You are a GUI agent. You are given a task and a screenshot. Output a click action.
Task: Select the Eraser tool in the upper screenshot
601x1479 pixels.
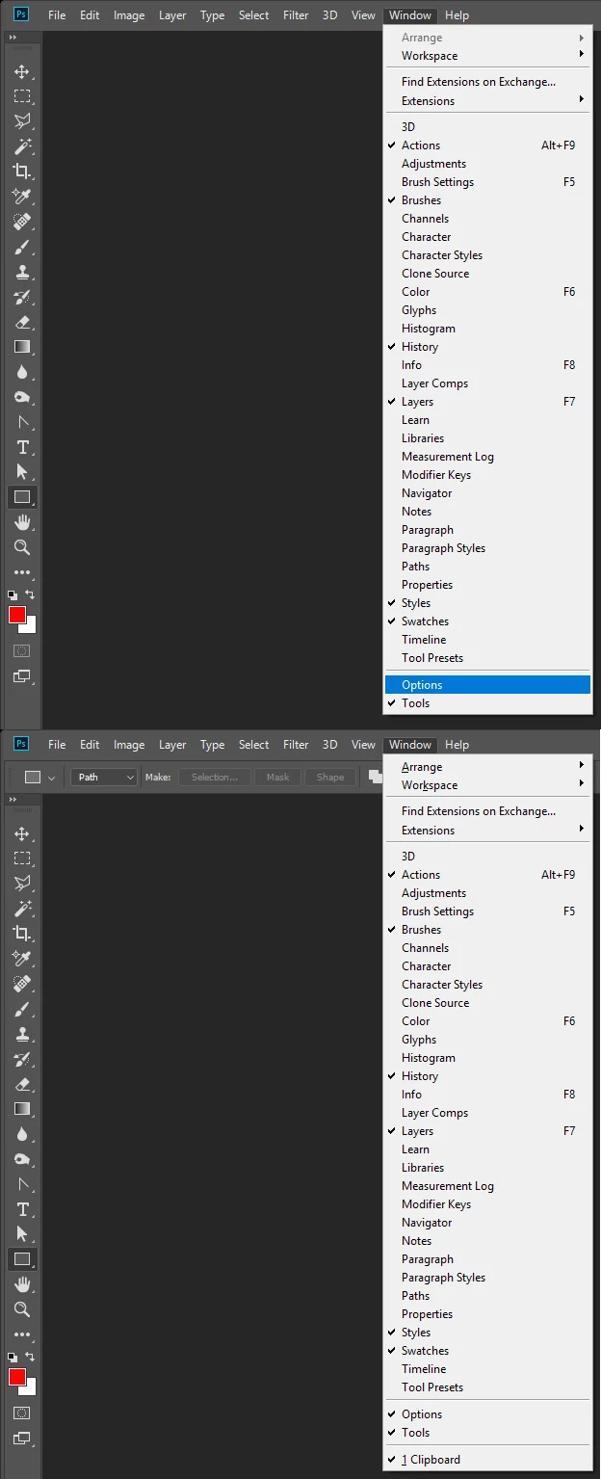[x=21, y=322]
